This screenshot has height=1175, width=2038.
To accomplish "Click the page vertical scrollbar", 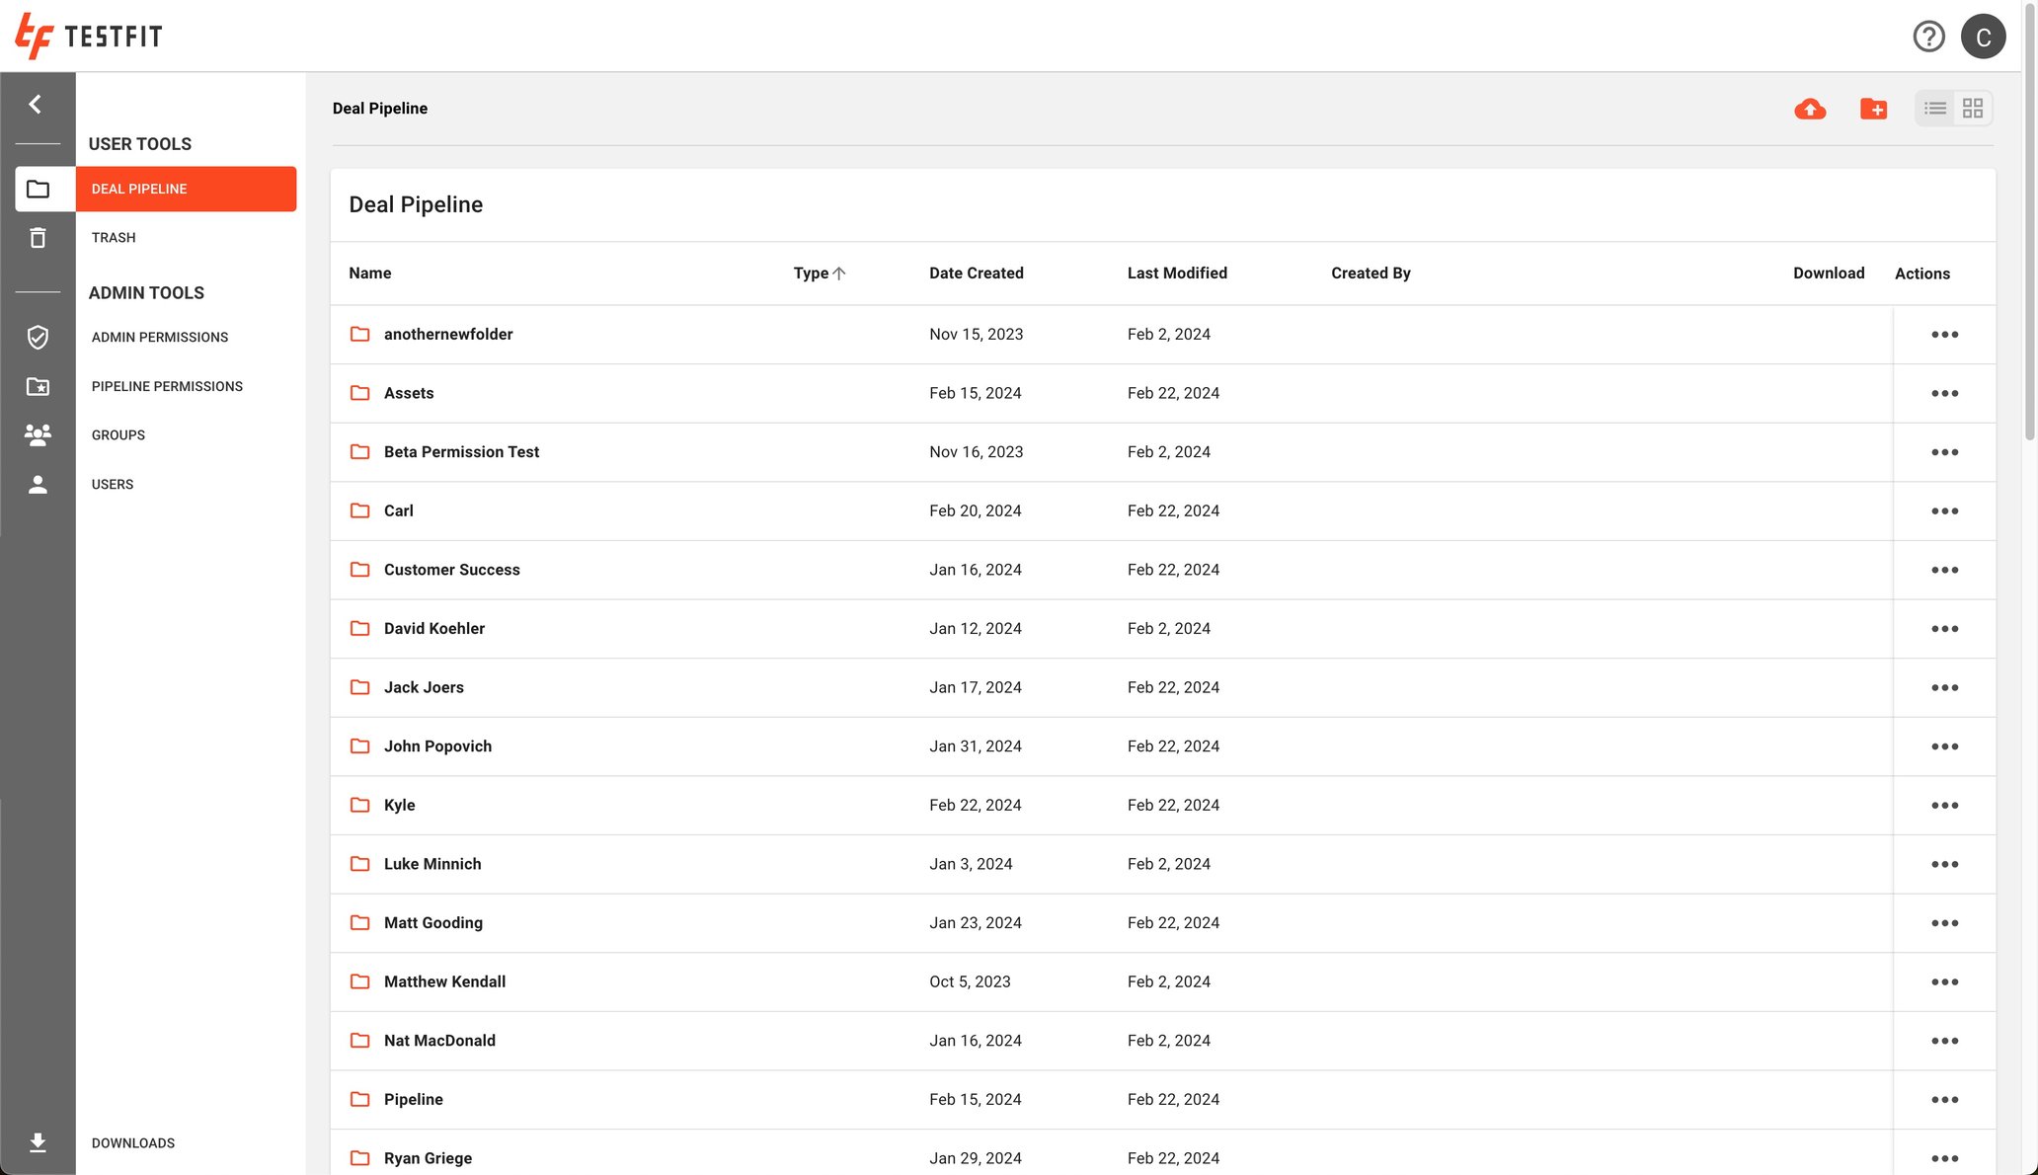I will 2030,222.
